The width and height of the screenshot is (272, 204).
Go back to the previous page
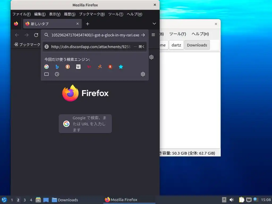coord(17,35)
